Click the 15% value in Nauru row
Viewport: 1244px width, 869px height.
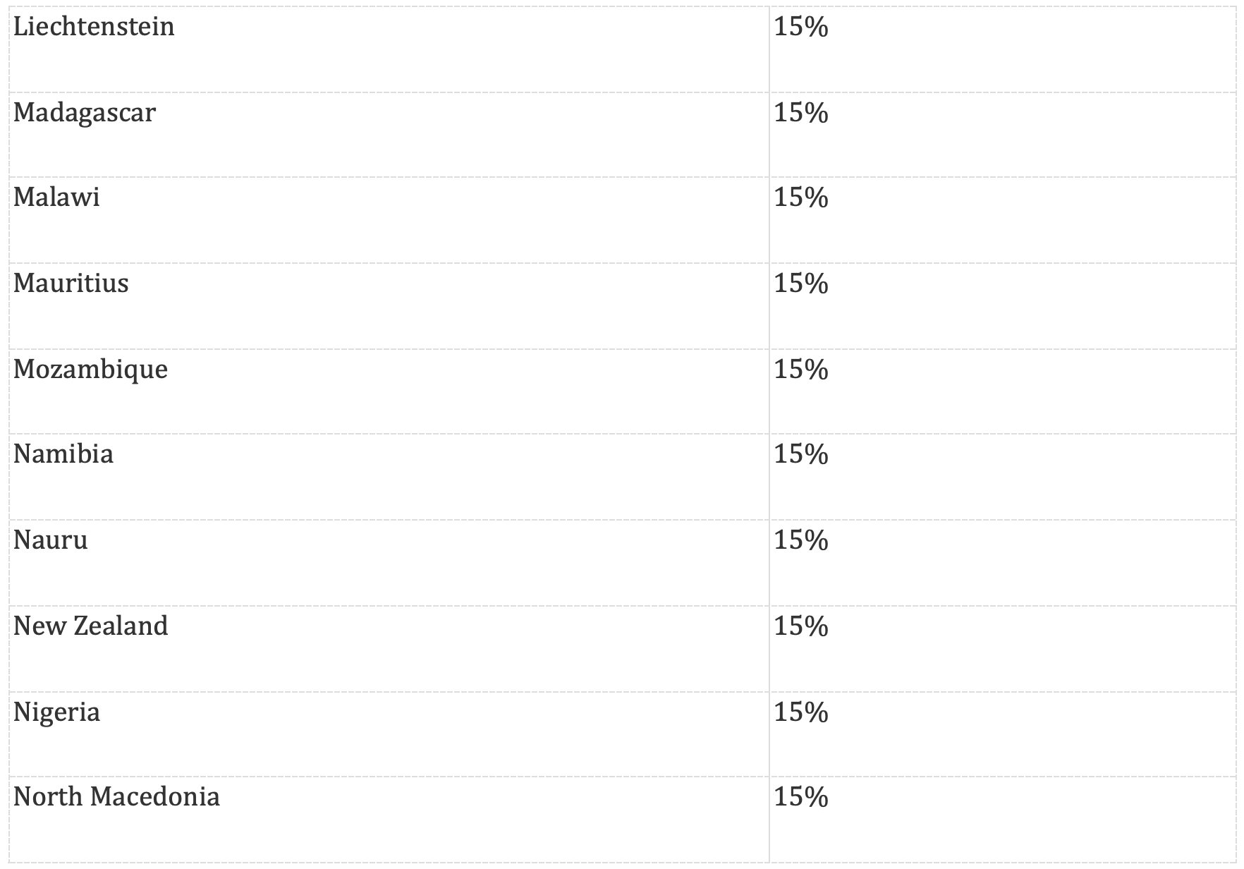[x=801, y=540]
